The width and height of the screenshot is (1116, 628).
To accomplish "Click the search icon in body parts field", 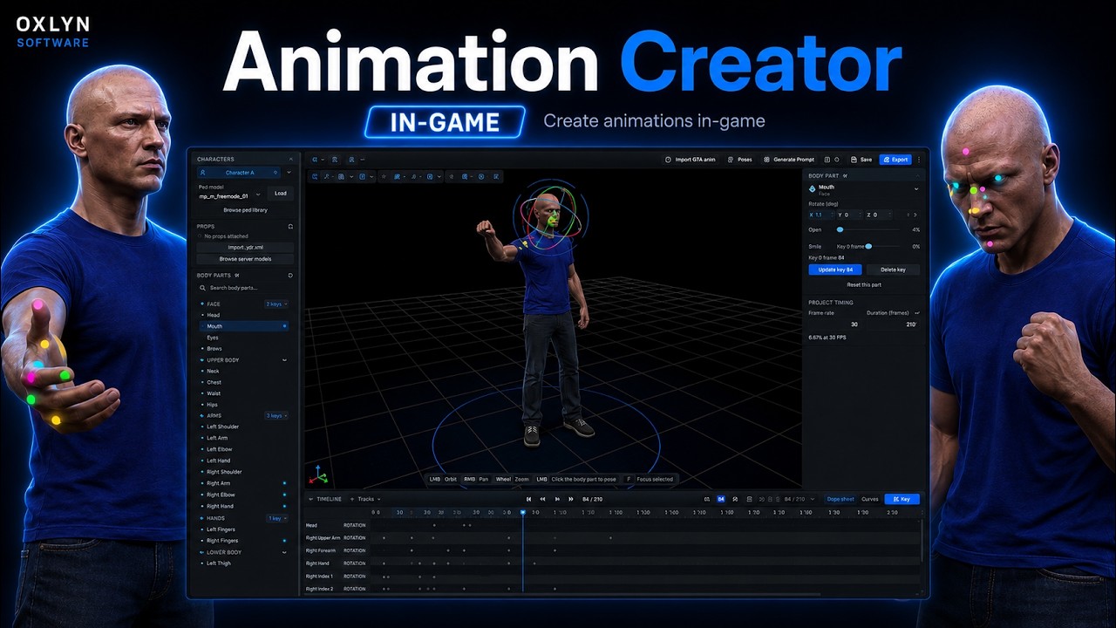I will point(203,288).
